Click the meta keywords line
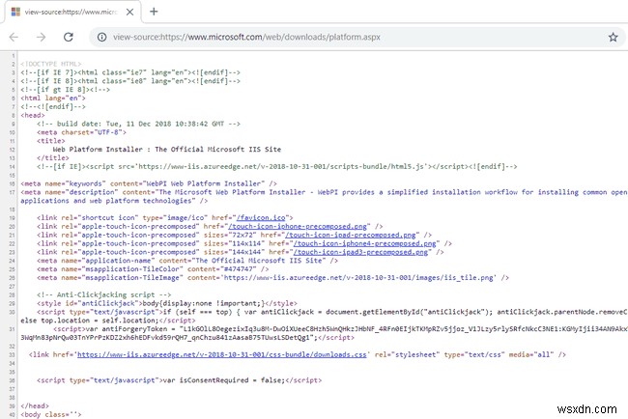This screenshot has height=419, width=628. click(149, 183)
